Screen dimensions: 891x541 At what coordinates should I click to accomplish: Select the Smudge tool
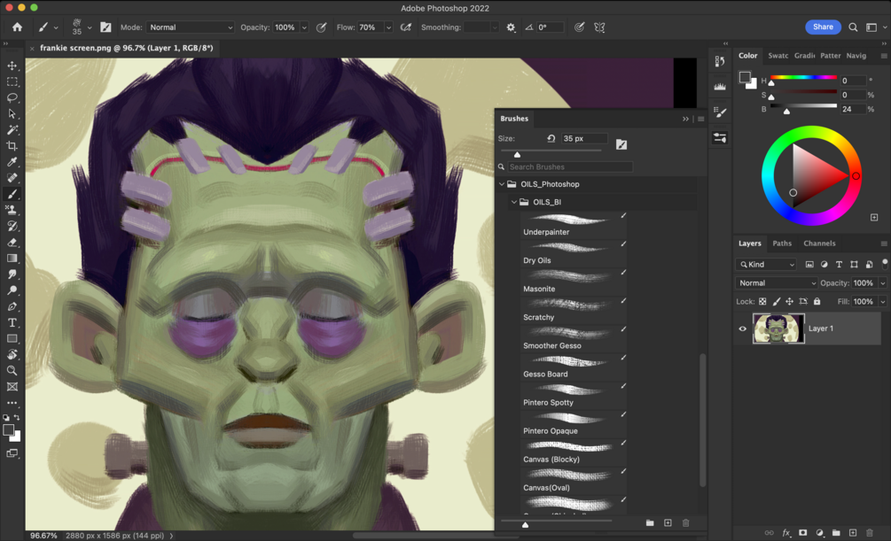[x=12, y=274]
